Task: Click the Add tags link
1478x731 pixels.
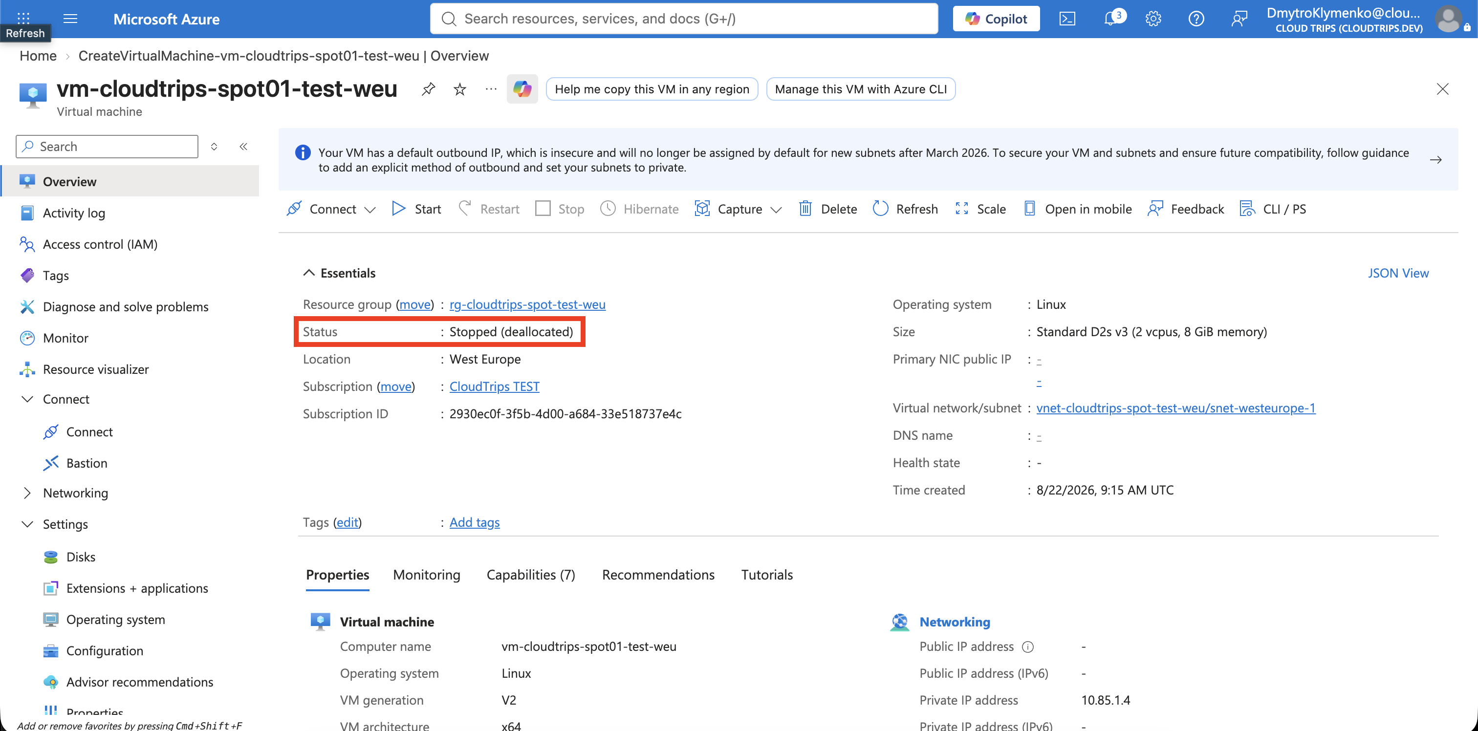Action: tap(475, 522)
